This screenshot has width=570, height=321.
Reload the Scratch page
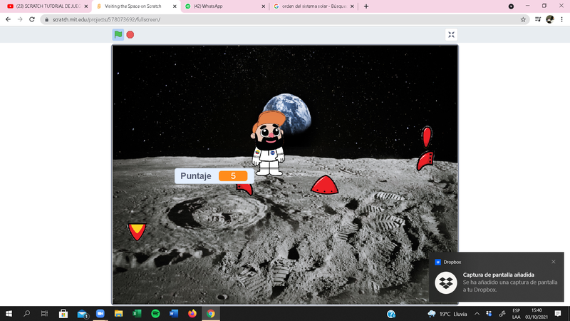pyautogui.click(x=32, y=19)
